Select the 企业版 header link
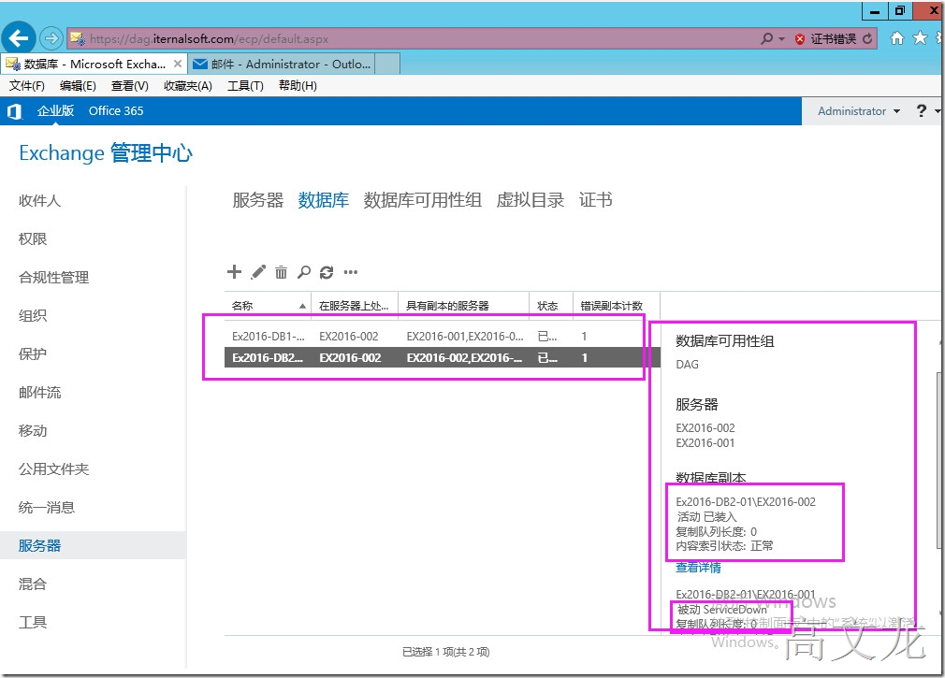The height and width of the screenshot is (678, 945). pos(55,110)
